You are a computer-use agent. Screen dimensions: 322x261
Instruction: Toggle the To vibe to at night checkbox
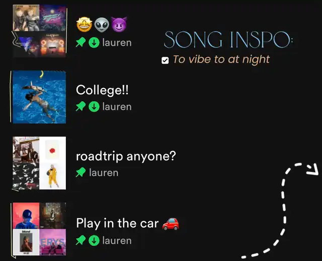165,60
